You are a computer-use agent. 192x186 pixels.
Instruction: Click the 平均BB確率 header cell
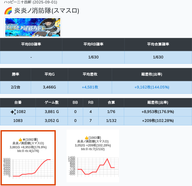[x=31, y=44]
